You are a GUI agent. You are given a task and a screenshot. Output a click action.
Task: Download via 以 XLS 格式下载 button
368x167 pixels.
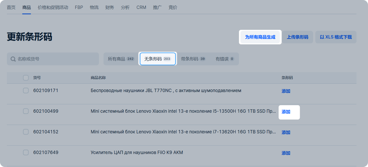pos(336,37)
